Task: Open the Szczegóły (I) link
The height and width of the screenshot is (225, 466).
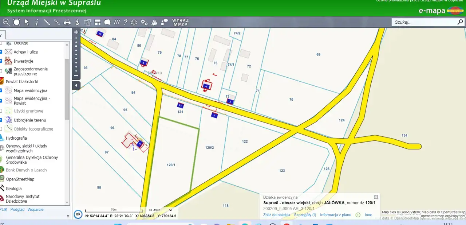Action: [305, 215]
